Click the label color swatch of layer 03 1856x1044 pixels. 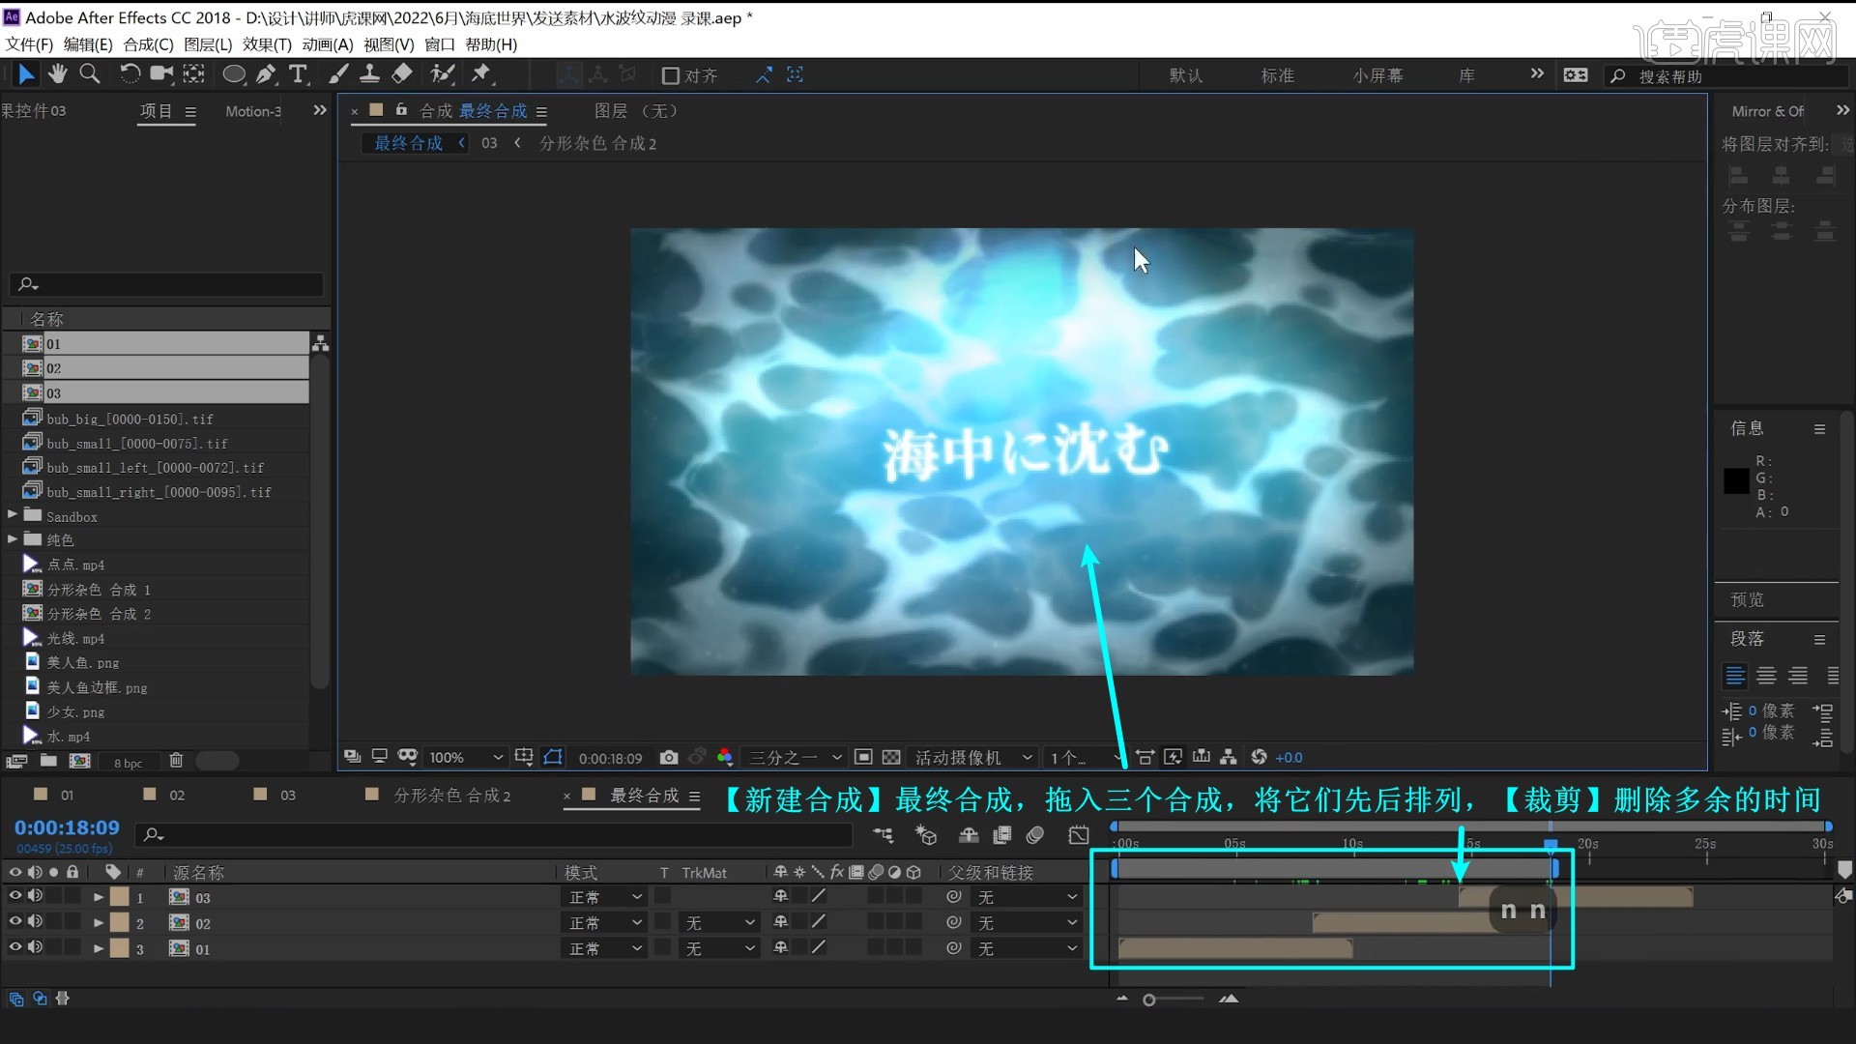120,897
